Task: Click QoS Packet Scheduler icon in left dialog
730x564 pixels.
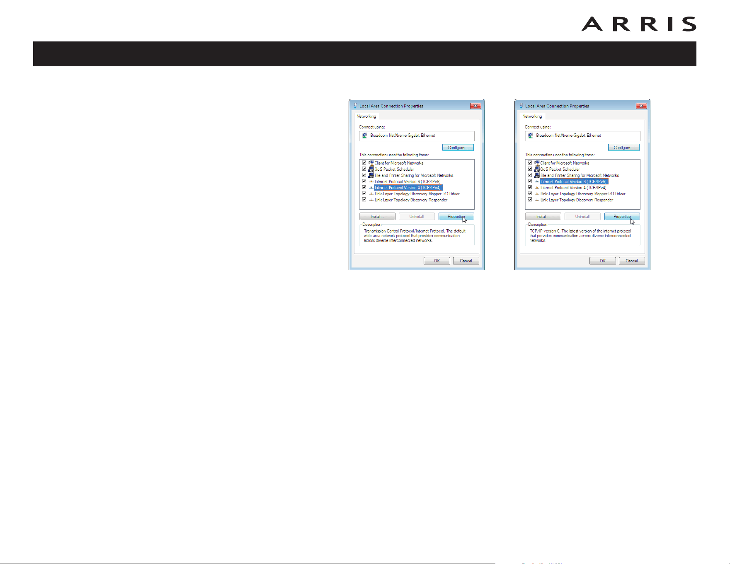Action: [x=371, y=169]
